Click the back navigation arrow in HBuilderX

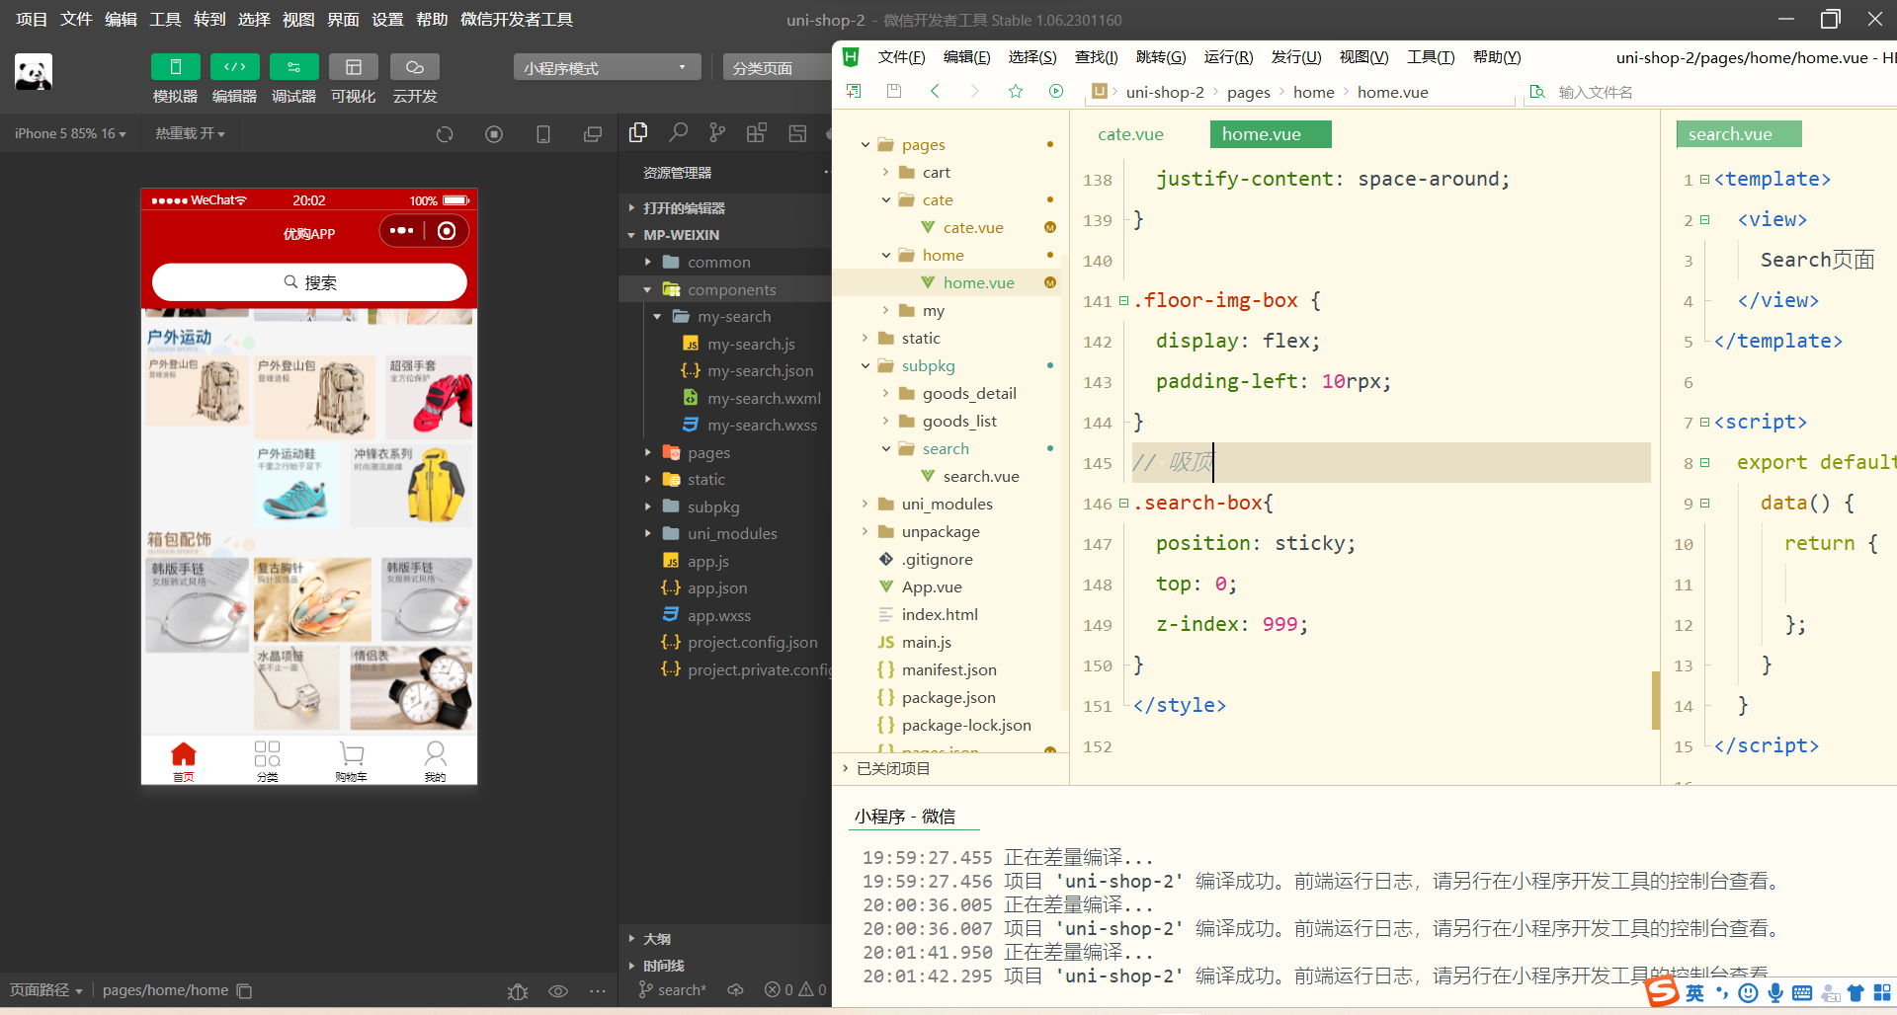935,91
